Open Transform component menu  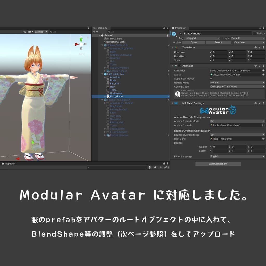click(x=263, y=48)
